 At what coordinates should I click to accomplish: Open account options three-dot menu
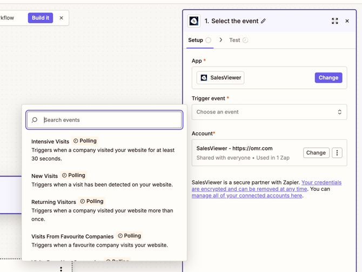337,152
